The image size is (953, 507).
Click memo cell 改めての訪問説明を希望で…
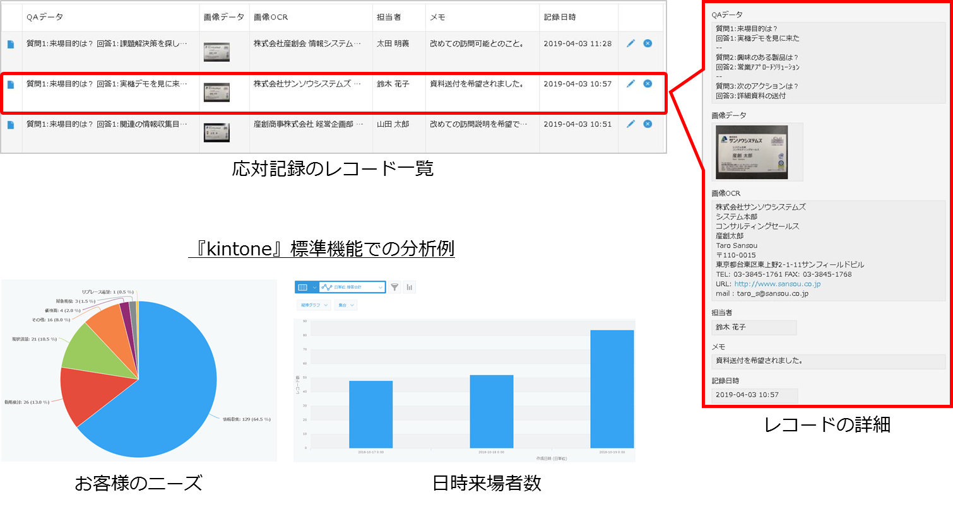point(478,124)
